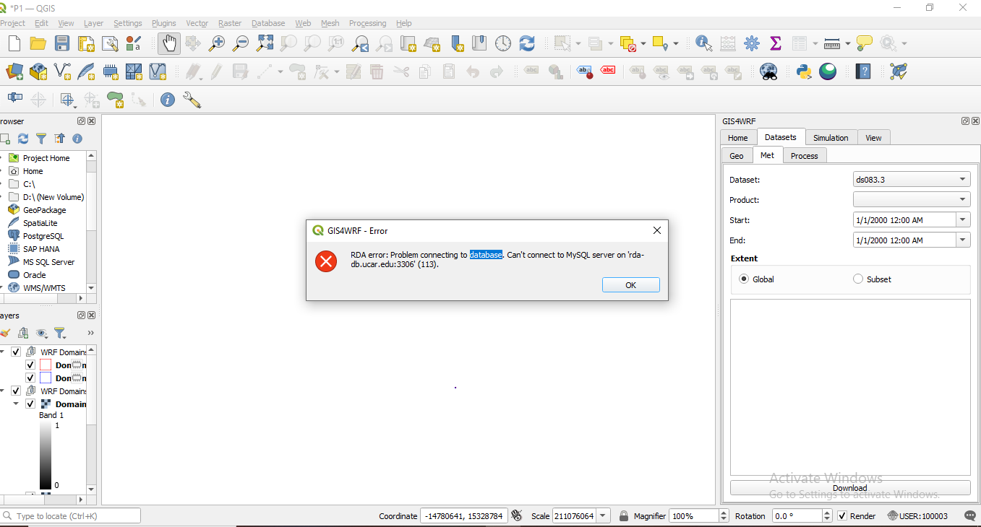Open the Product dropdown
This screenshot has width=981, height=527.
(x=912, y=199)
